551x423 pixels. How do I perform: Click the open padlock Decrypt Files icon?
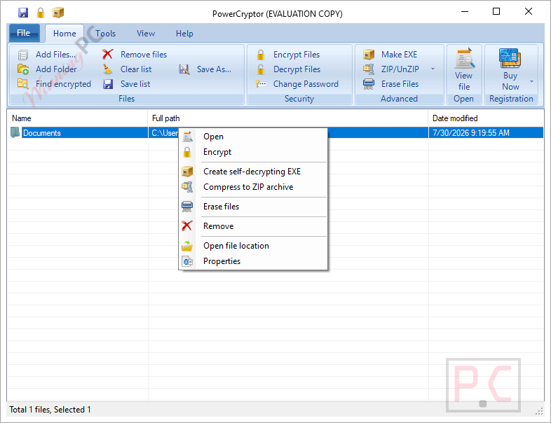click(x=261, y=69)
